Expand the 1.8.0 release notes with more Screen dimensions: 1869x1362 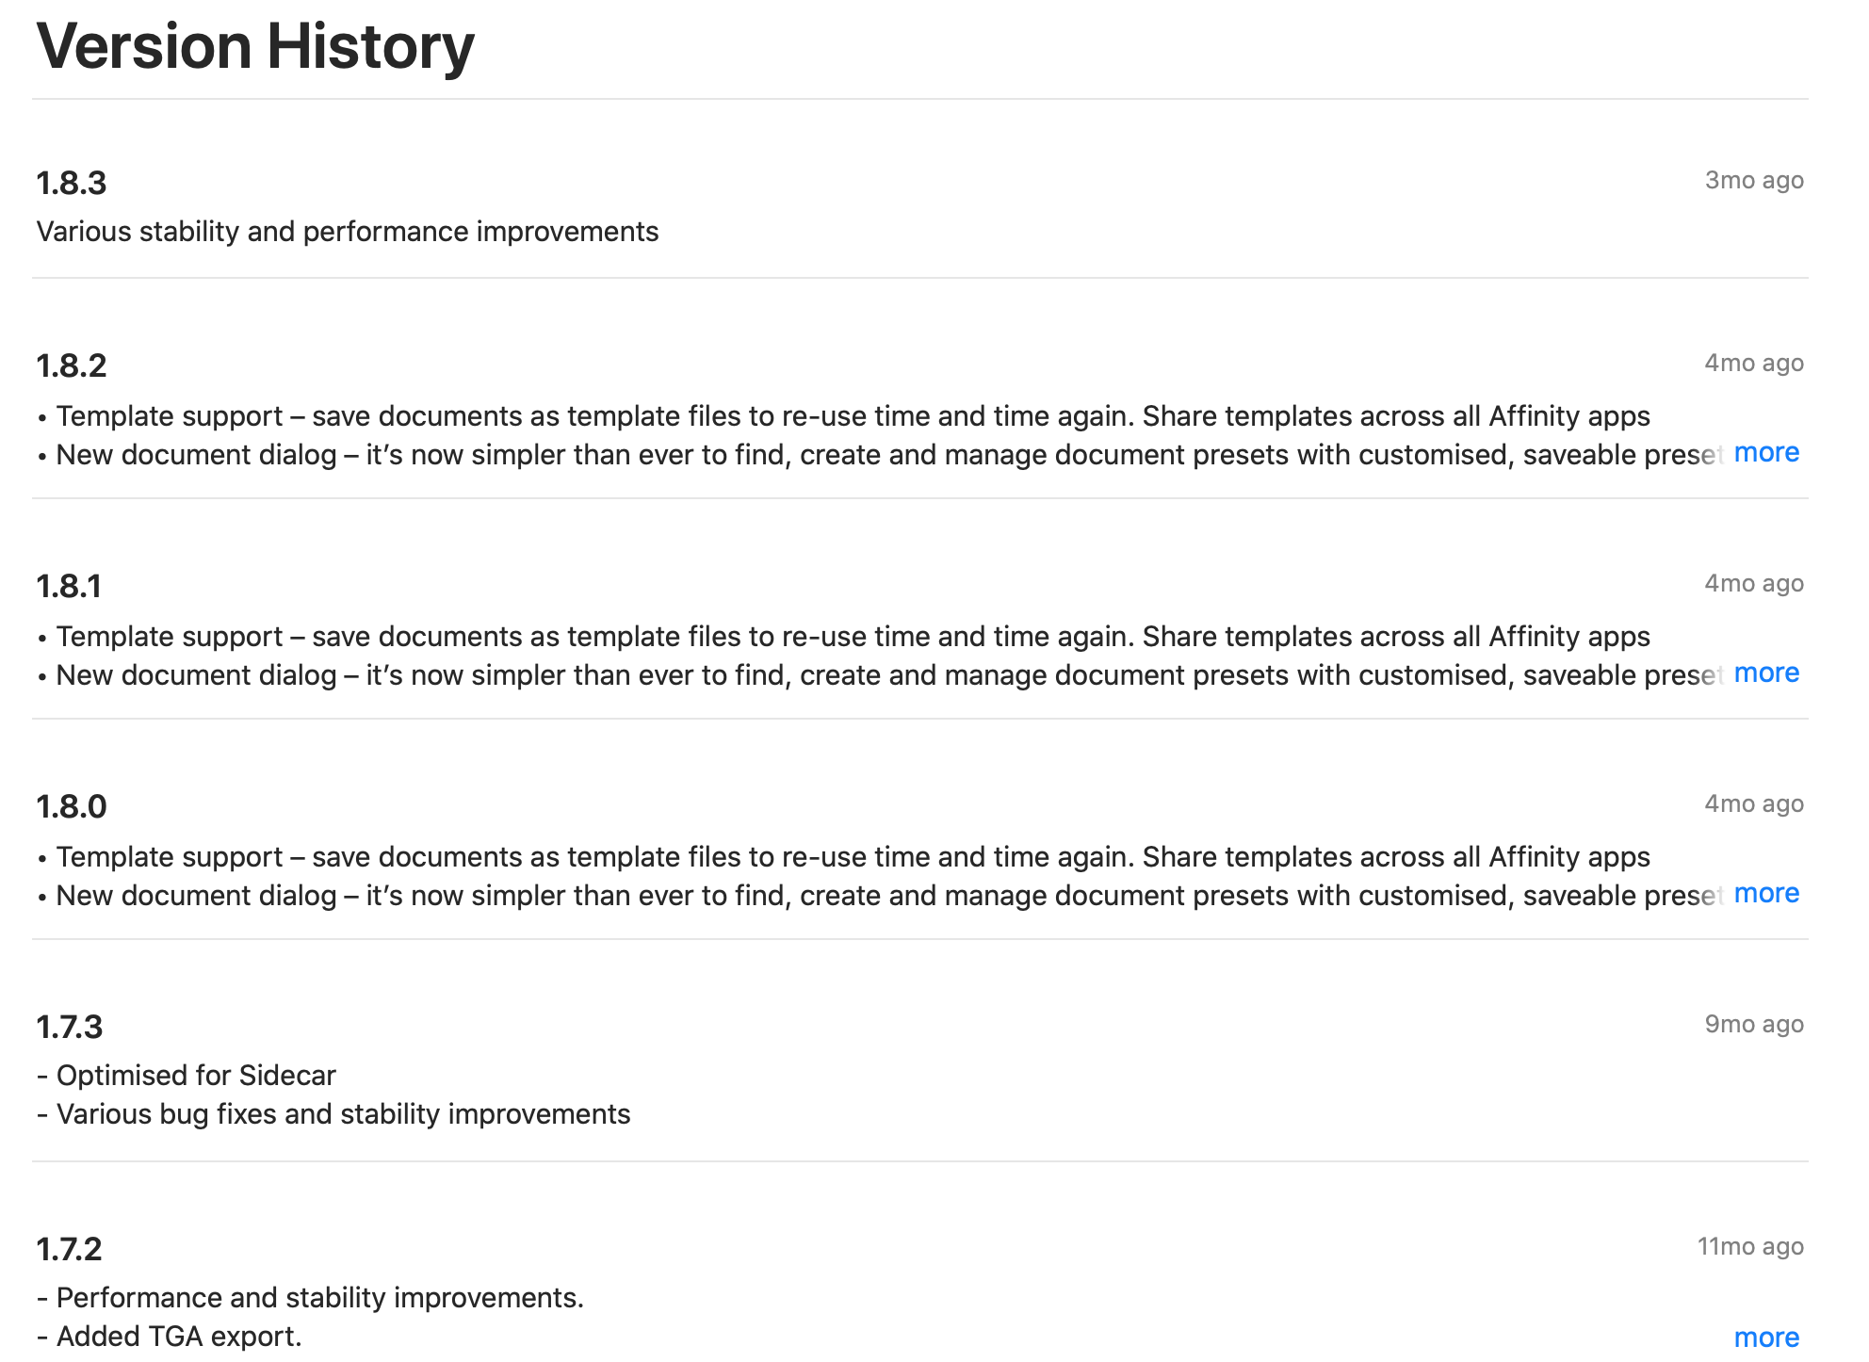pyautogui.click(x=1766, y=894)
